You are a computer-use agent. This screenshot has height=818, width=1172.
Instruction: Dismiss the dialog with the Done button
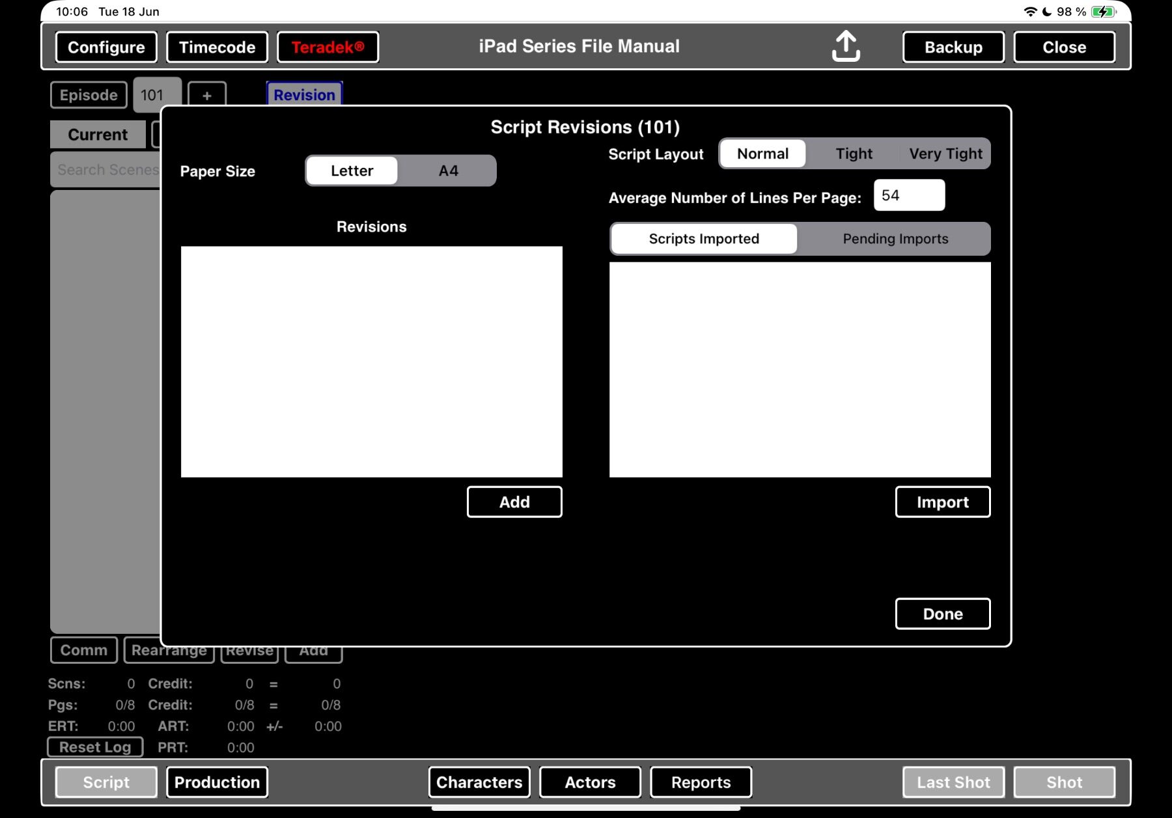click(x=943, y=614)
